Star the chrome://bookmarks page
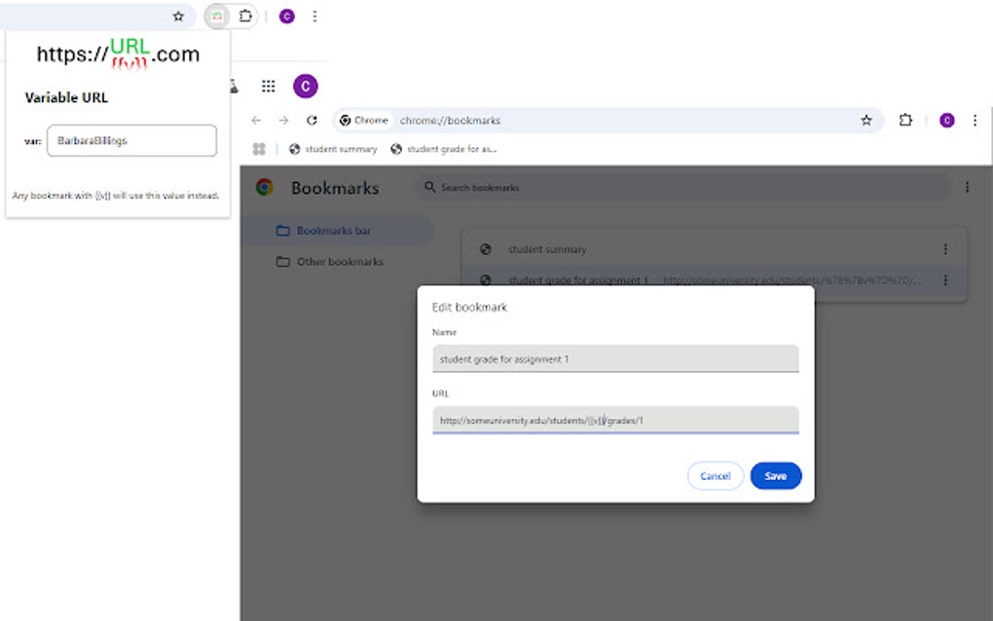Viewport: 993px width, 621px height. (866, 121)
